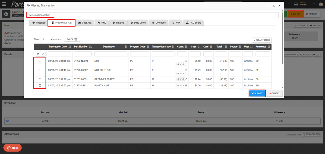Select checkbox for PLASTIC CLIP row

40,85
